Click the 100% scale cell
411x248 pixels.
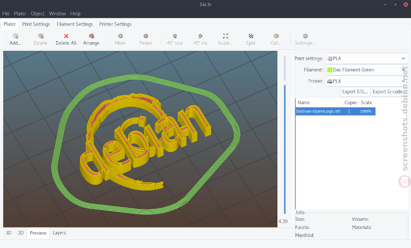click(x=366, y=111)
